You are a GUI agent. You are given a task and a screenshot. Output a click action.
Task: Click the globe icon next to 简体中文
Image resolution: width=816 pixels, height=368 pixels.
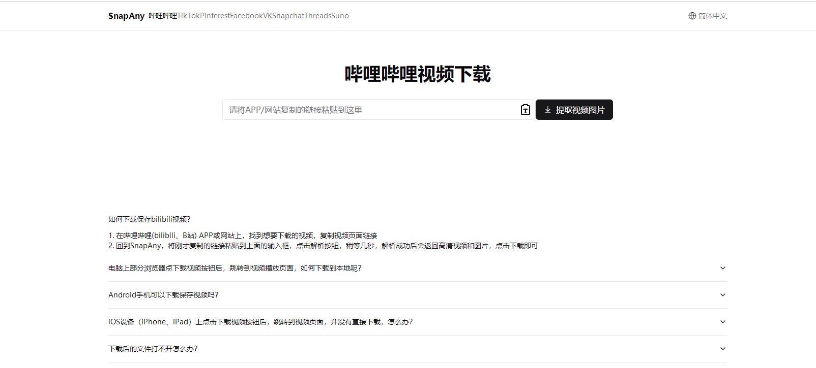tap(692, 16)
